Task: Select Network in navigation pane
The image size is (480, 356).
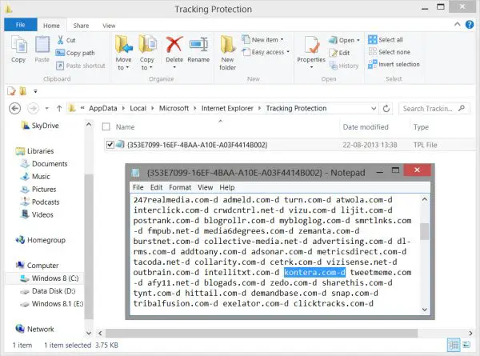Action: 35,329
